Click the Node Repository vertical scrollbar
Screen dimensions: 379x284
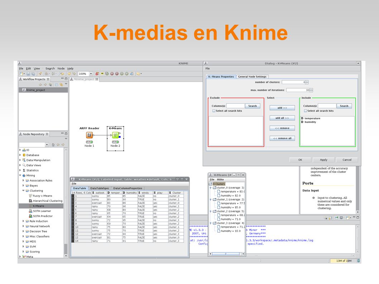(66, 203)
